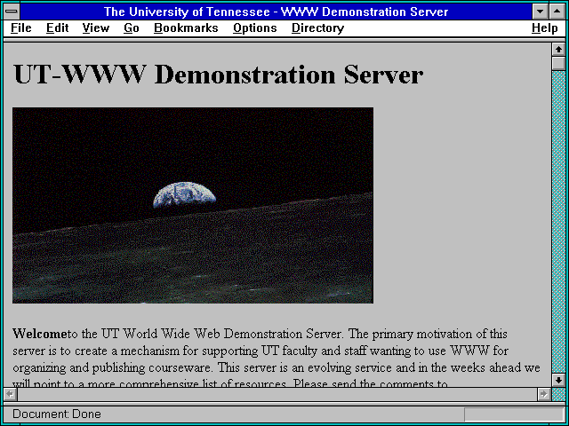Click the vertical scrollbar down arrow
Image resolution: width=569 pixels, height=426 pixels.
point(558,380)
